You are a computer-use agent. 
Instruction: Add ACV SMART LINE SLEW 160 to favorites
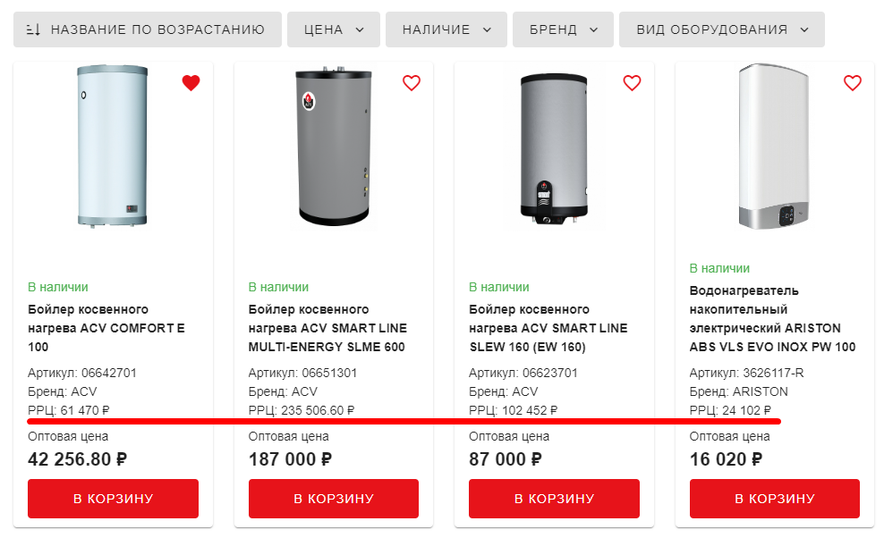point(632,83)
